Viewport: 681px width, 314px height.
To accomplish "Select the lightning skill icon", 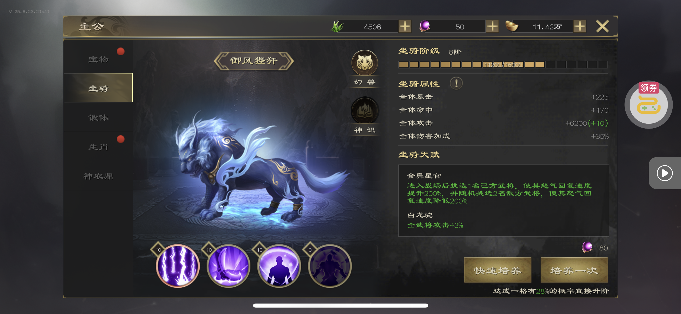I will 178,266.
